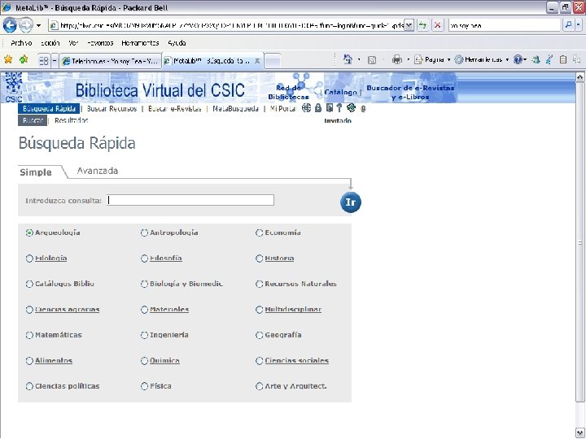Open the Resultados submenu

(x=72, y=120)
